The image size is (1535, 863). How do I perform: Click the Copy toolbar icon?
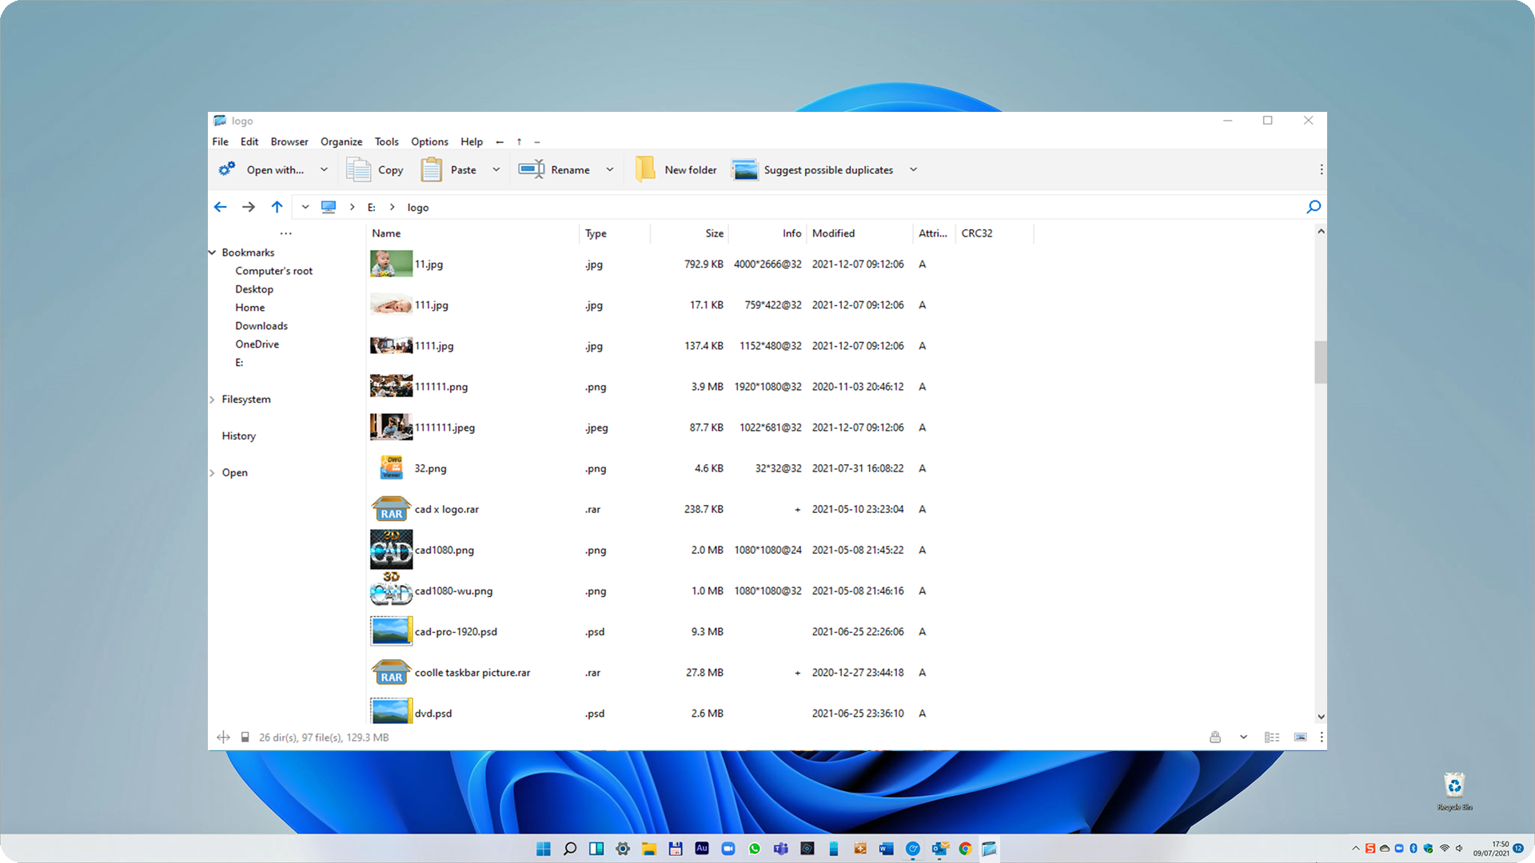(x=358, y=169)
